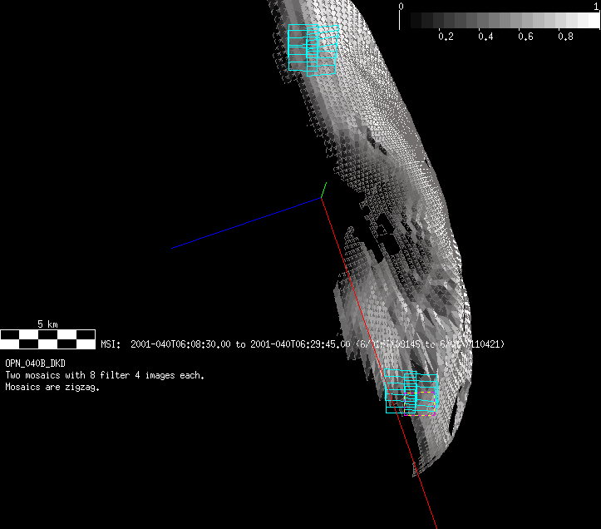Click the 0.6 label on the color scale
Viewport: 601px width, 529px height.
tap(525, 37)
